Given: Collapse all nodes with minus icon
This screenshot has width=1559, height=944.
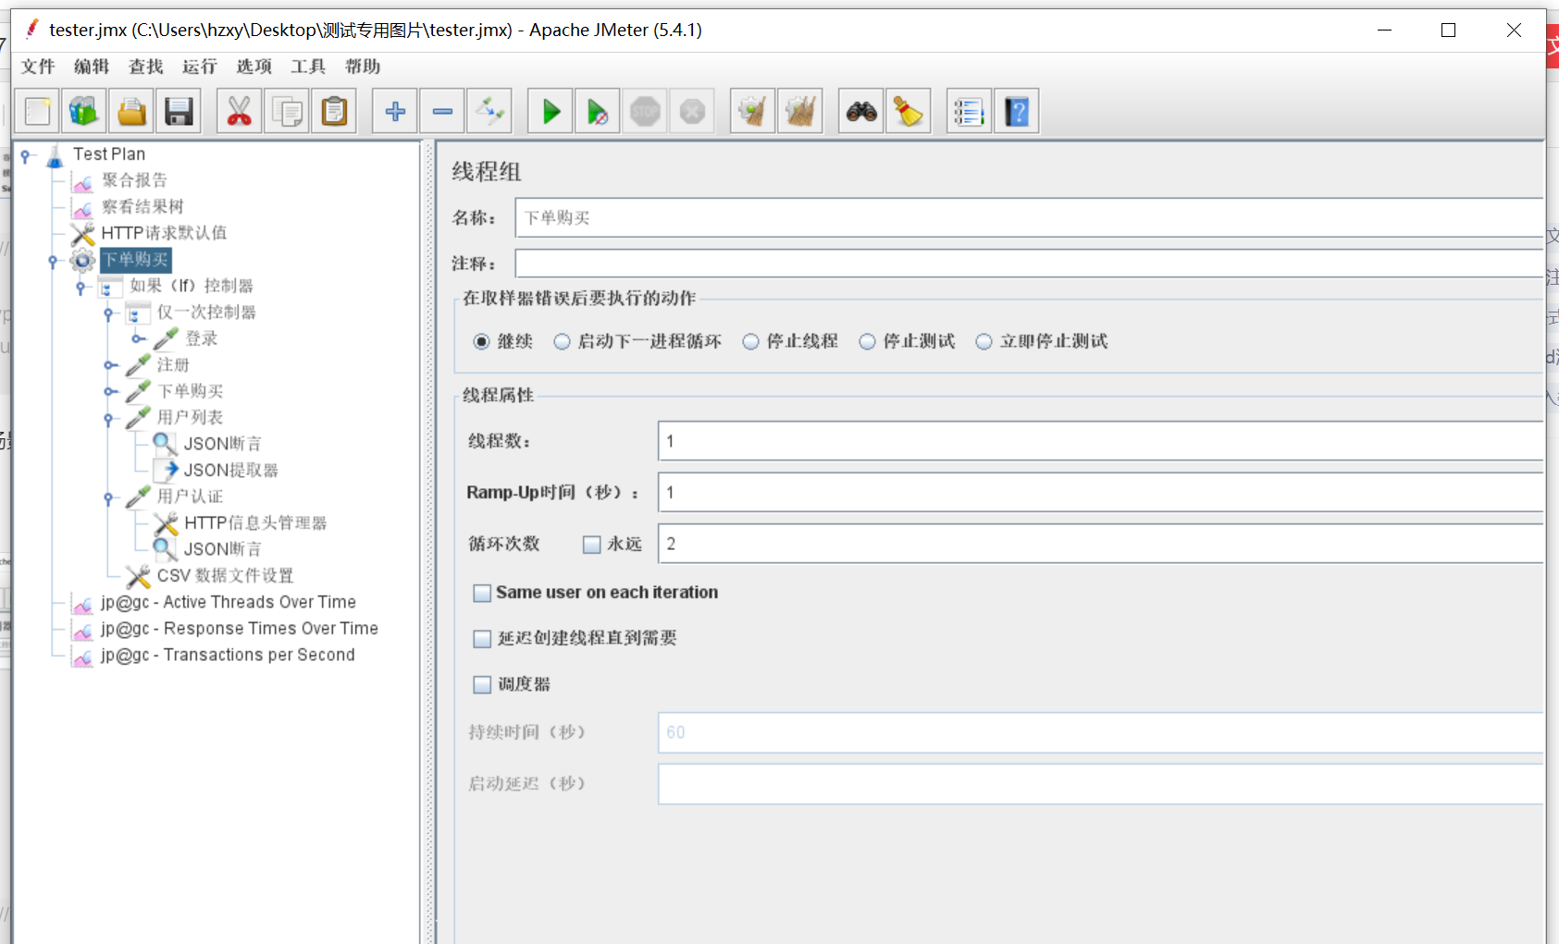Looking at the screenshot, I should [x=442, y=112].
